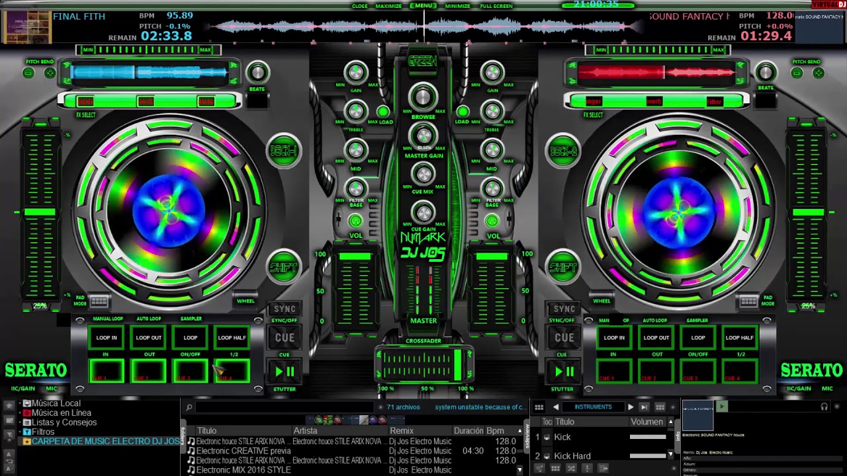Click the MASTER GAIN knob
847x476 pixels.
423,136
